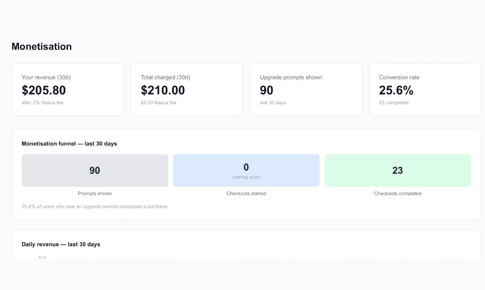The image size is (485, 290).
Task: Click the funnel summary sentence about purchases
Action: point(95,207)
